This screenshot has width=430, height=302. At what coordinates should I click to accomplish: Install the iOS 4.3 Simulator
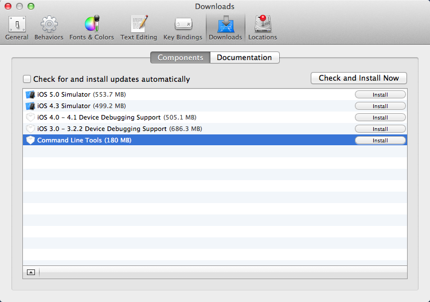pos(380,106)
